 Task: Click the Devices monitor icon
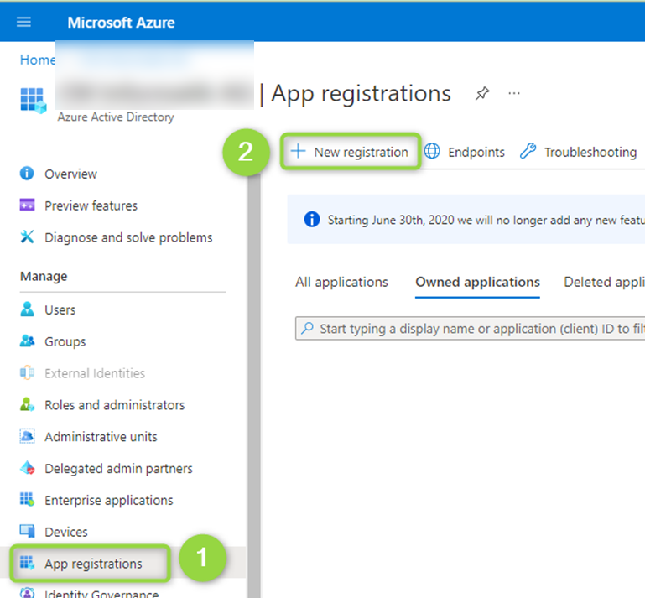27,531
